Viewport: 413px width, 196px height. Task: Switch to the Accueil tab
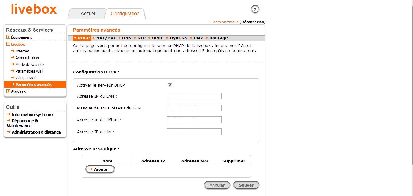tap(88, 14)
